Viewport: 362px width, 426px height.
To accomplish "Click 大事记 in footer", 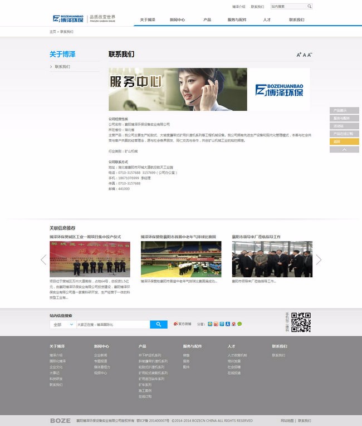I will [55, 373].
